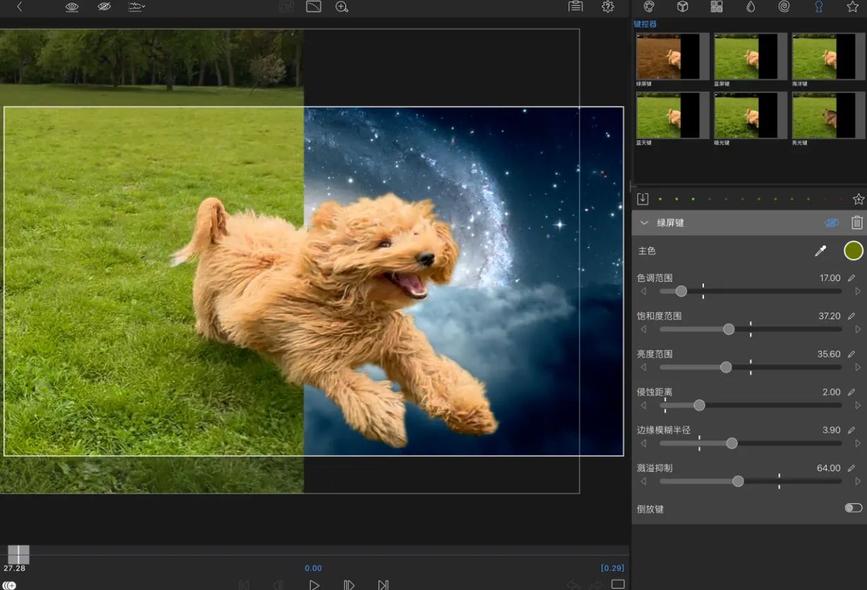Step forward one frame
Viewport: 867px width, 590px height.
pyautogui.click(x=349, y=585)
